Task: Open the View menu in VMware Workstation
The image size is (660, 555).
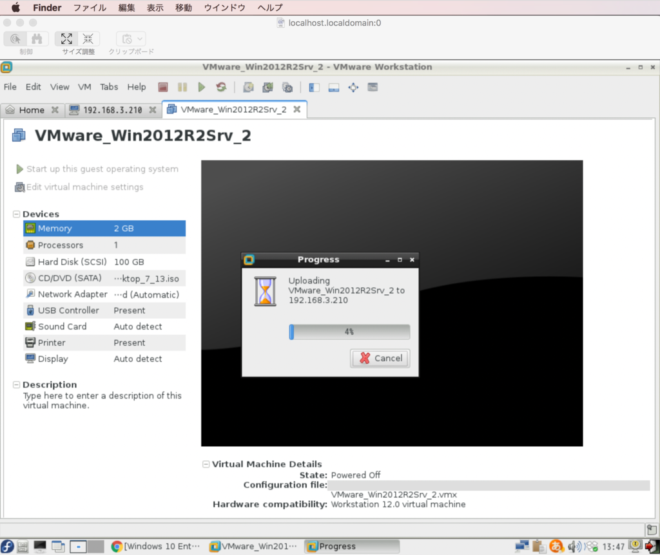Action: 60,87
